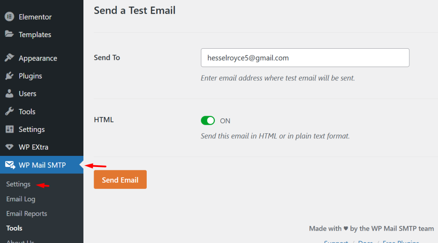Open the WP Mail SMTP menu label
The image size is (438, 243).
pyautogui.click(x=42, y=165)
